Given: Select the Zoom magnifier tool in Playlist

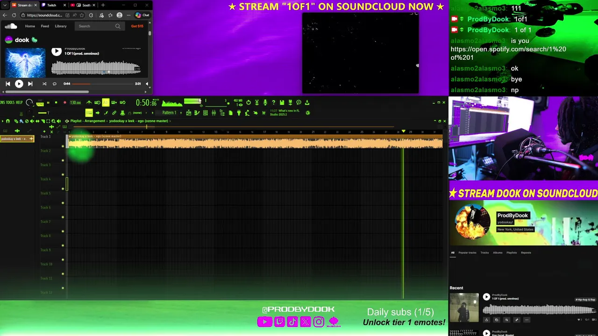Looking at the screenshot, I should pyautogui.click(x=53, y=121).
